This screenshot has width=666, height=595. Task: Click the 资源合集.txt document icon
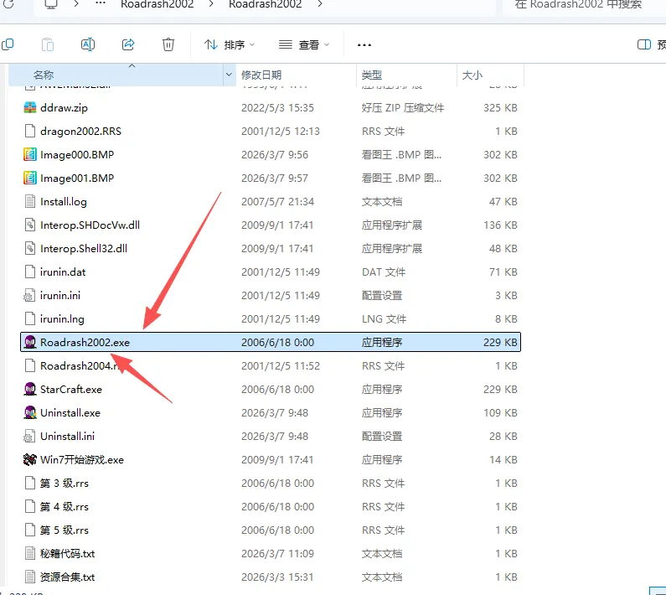(29, 577)
